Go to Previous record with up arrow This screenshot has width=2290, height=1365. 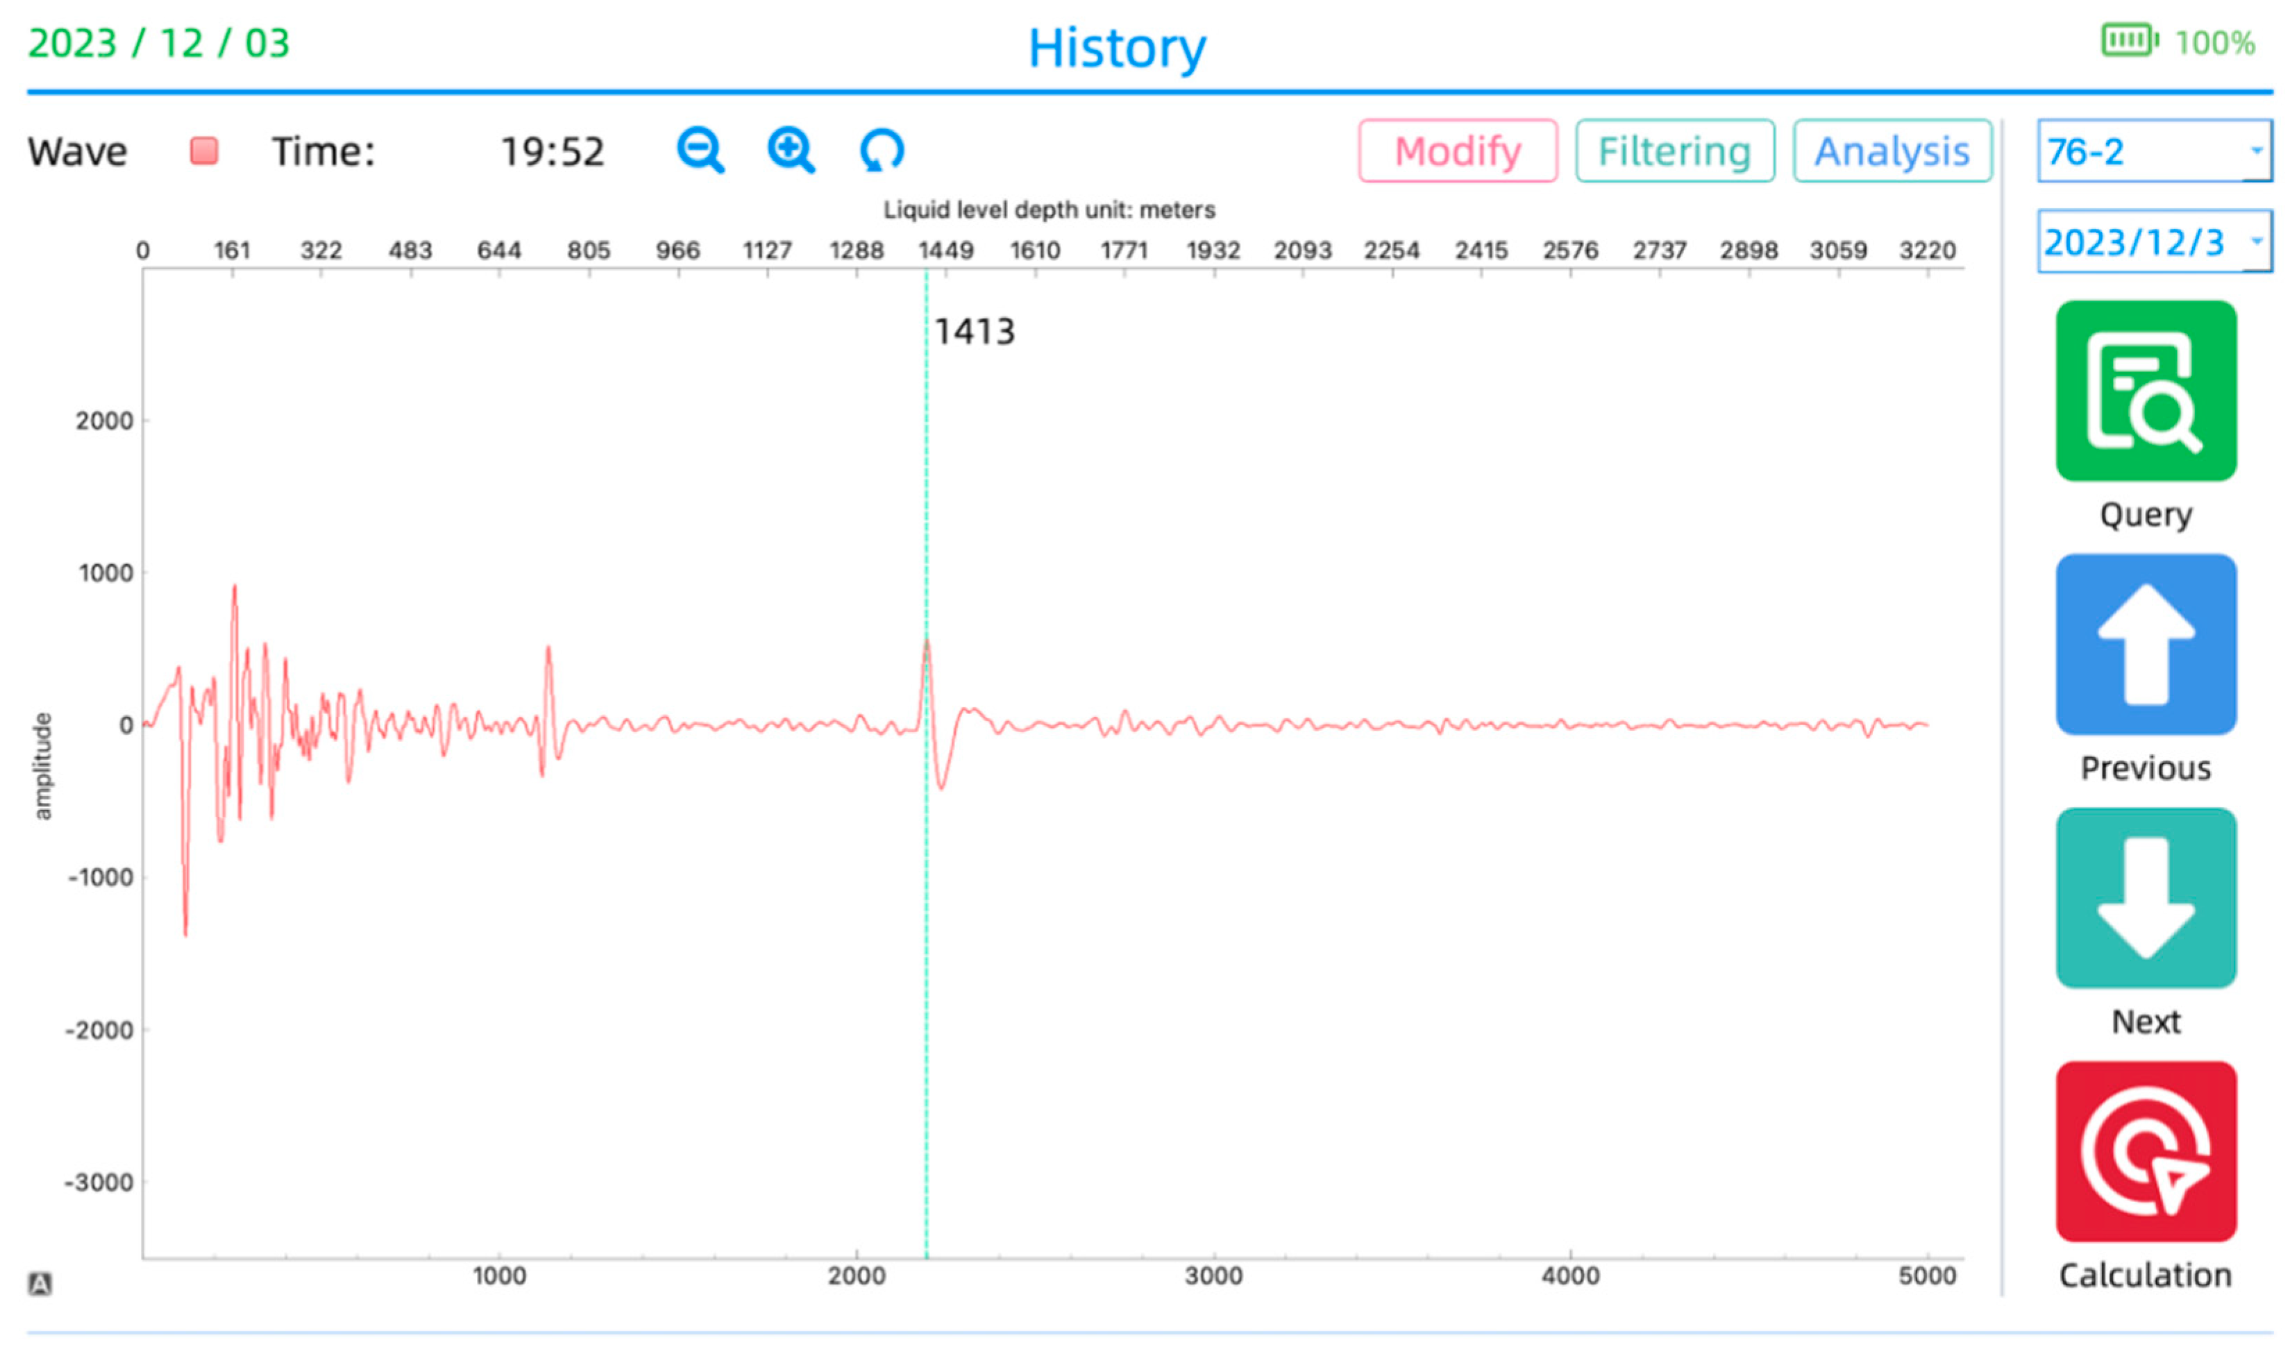(2145, 644)
